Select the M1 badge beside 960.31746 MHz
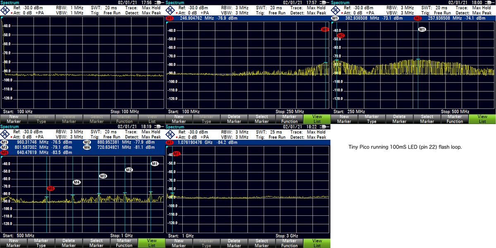The width and height of the screenshot is (496, 248). (5, 143)
